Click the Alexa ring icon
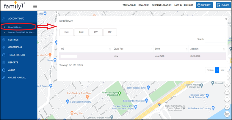Image resolution: width=232 pixels, height=120 pixels. pos(4,70)
